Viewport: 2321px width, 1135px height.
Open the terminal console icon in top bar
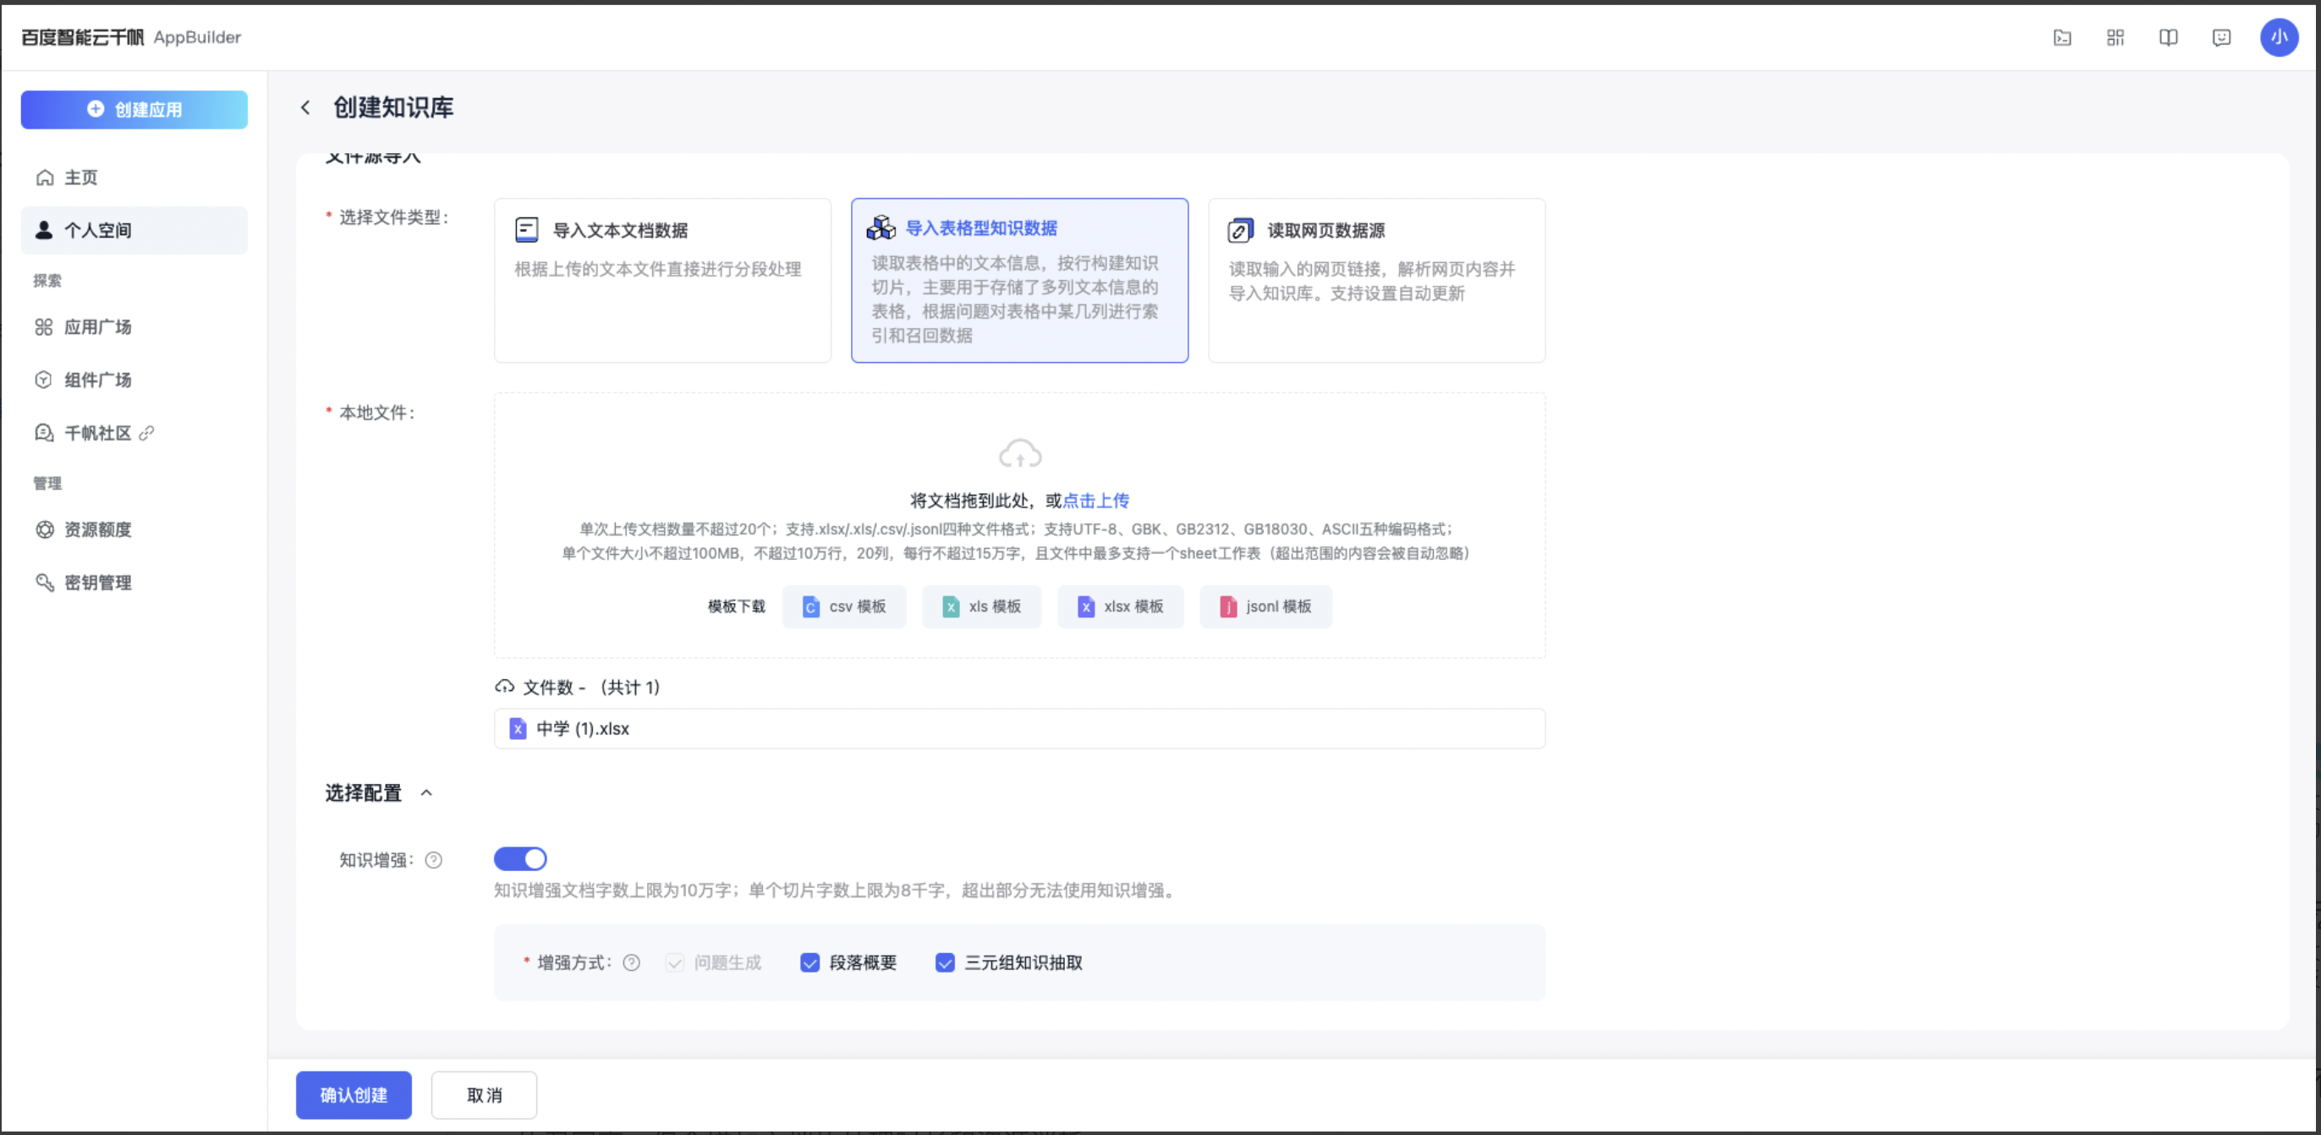click(x=2061, y=37)
